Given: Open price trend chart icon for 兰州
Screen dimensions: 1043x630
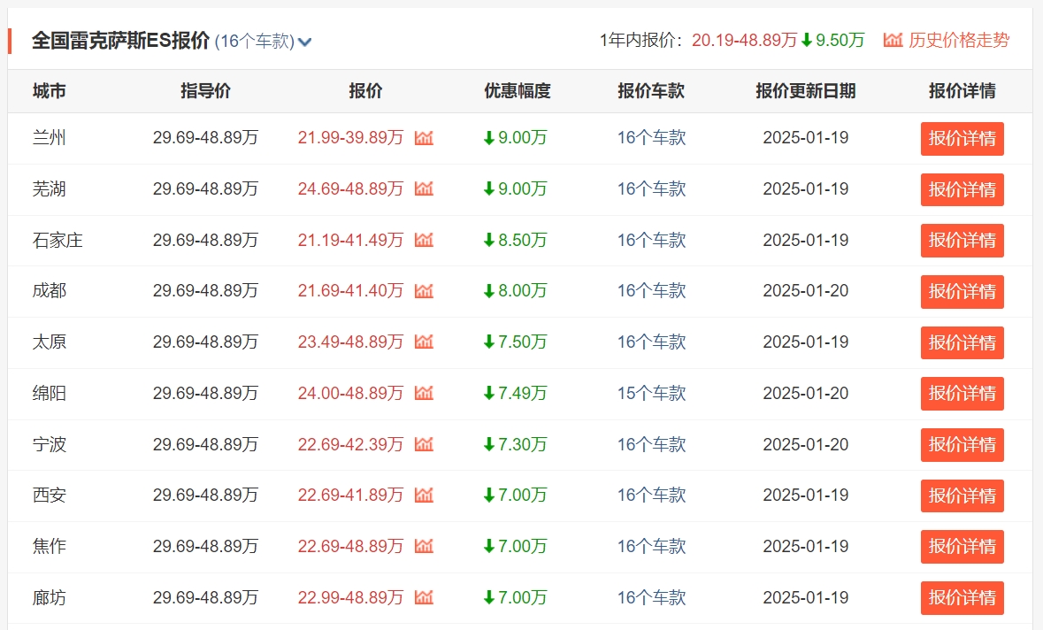Looking at the screenshot, I should pyautogui.click(x=424, y=138).
